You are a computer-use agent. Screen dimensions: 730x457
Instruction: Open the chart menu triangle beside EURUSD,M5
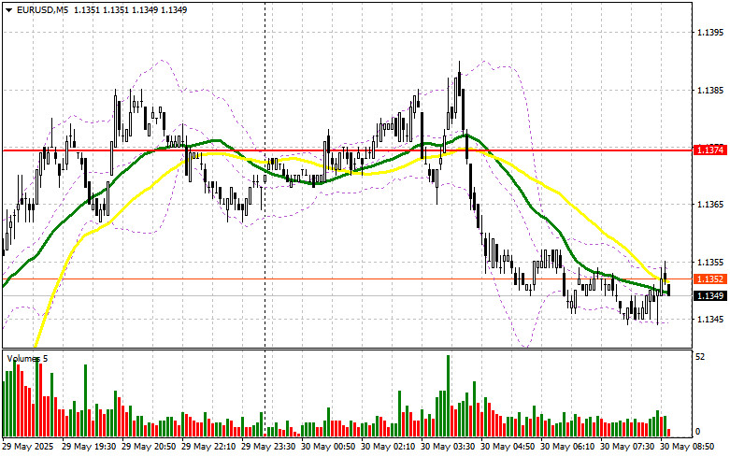8,9
